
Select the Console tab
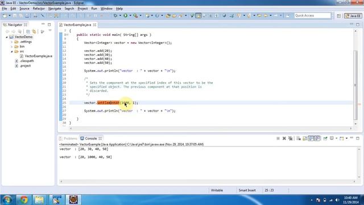pyautogui.click(x=91, y=138)
